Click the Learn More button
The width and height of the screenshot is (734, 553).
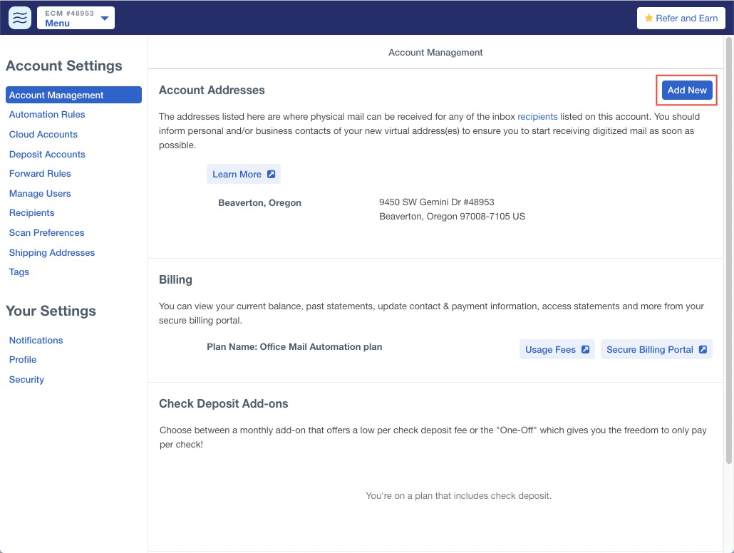point(244,174)
